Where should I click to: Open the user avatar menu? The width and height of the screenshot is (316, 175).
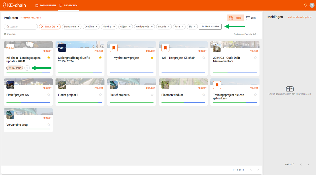312,5
